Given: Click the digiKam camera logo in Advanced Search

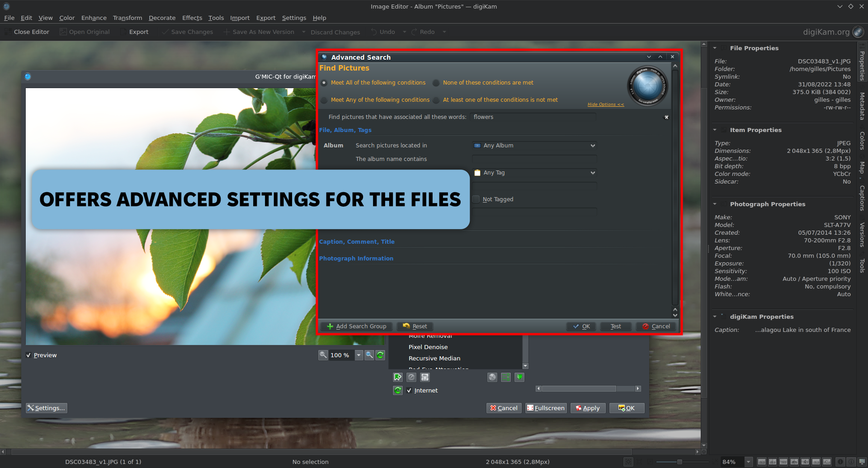Looking at the screenshot, I should (648, 86).
